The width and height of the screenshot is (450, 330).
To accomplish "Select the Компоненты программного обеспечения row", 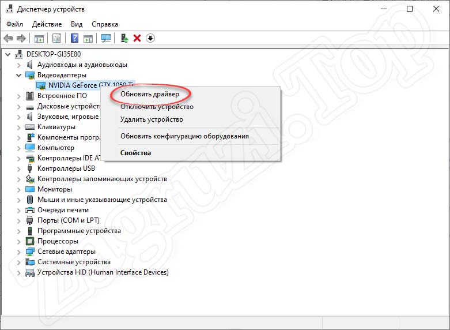I will click(69, 137).
